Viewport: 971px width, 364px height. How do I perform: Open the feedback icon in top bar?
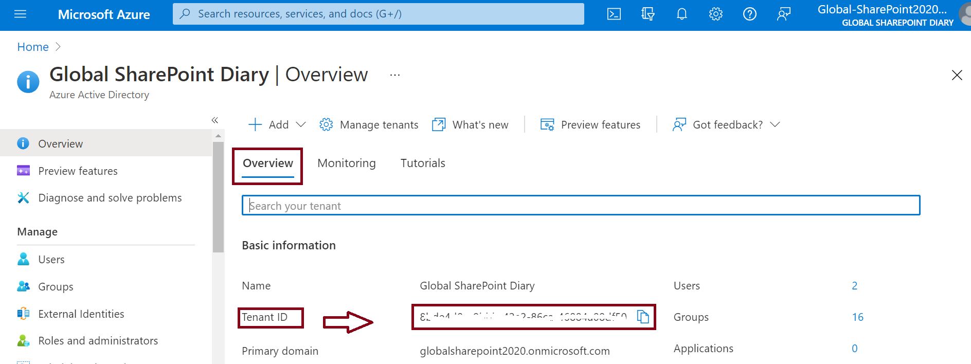coord(784,14)
